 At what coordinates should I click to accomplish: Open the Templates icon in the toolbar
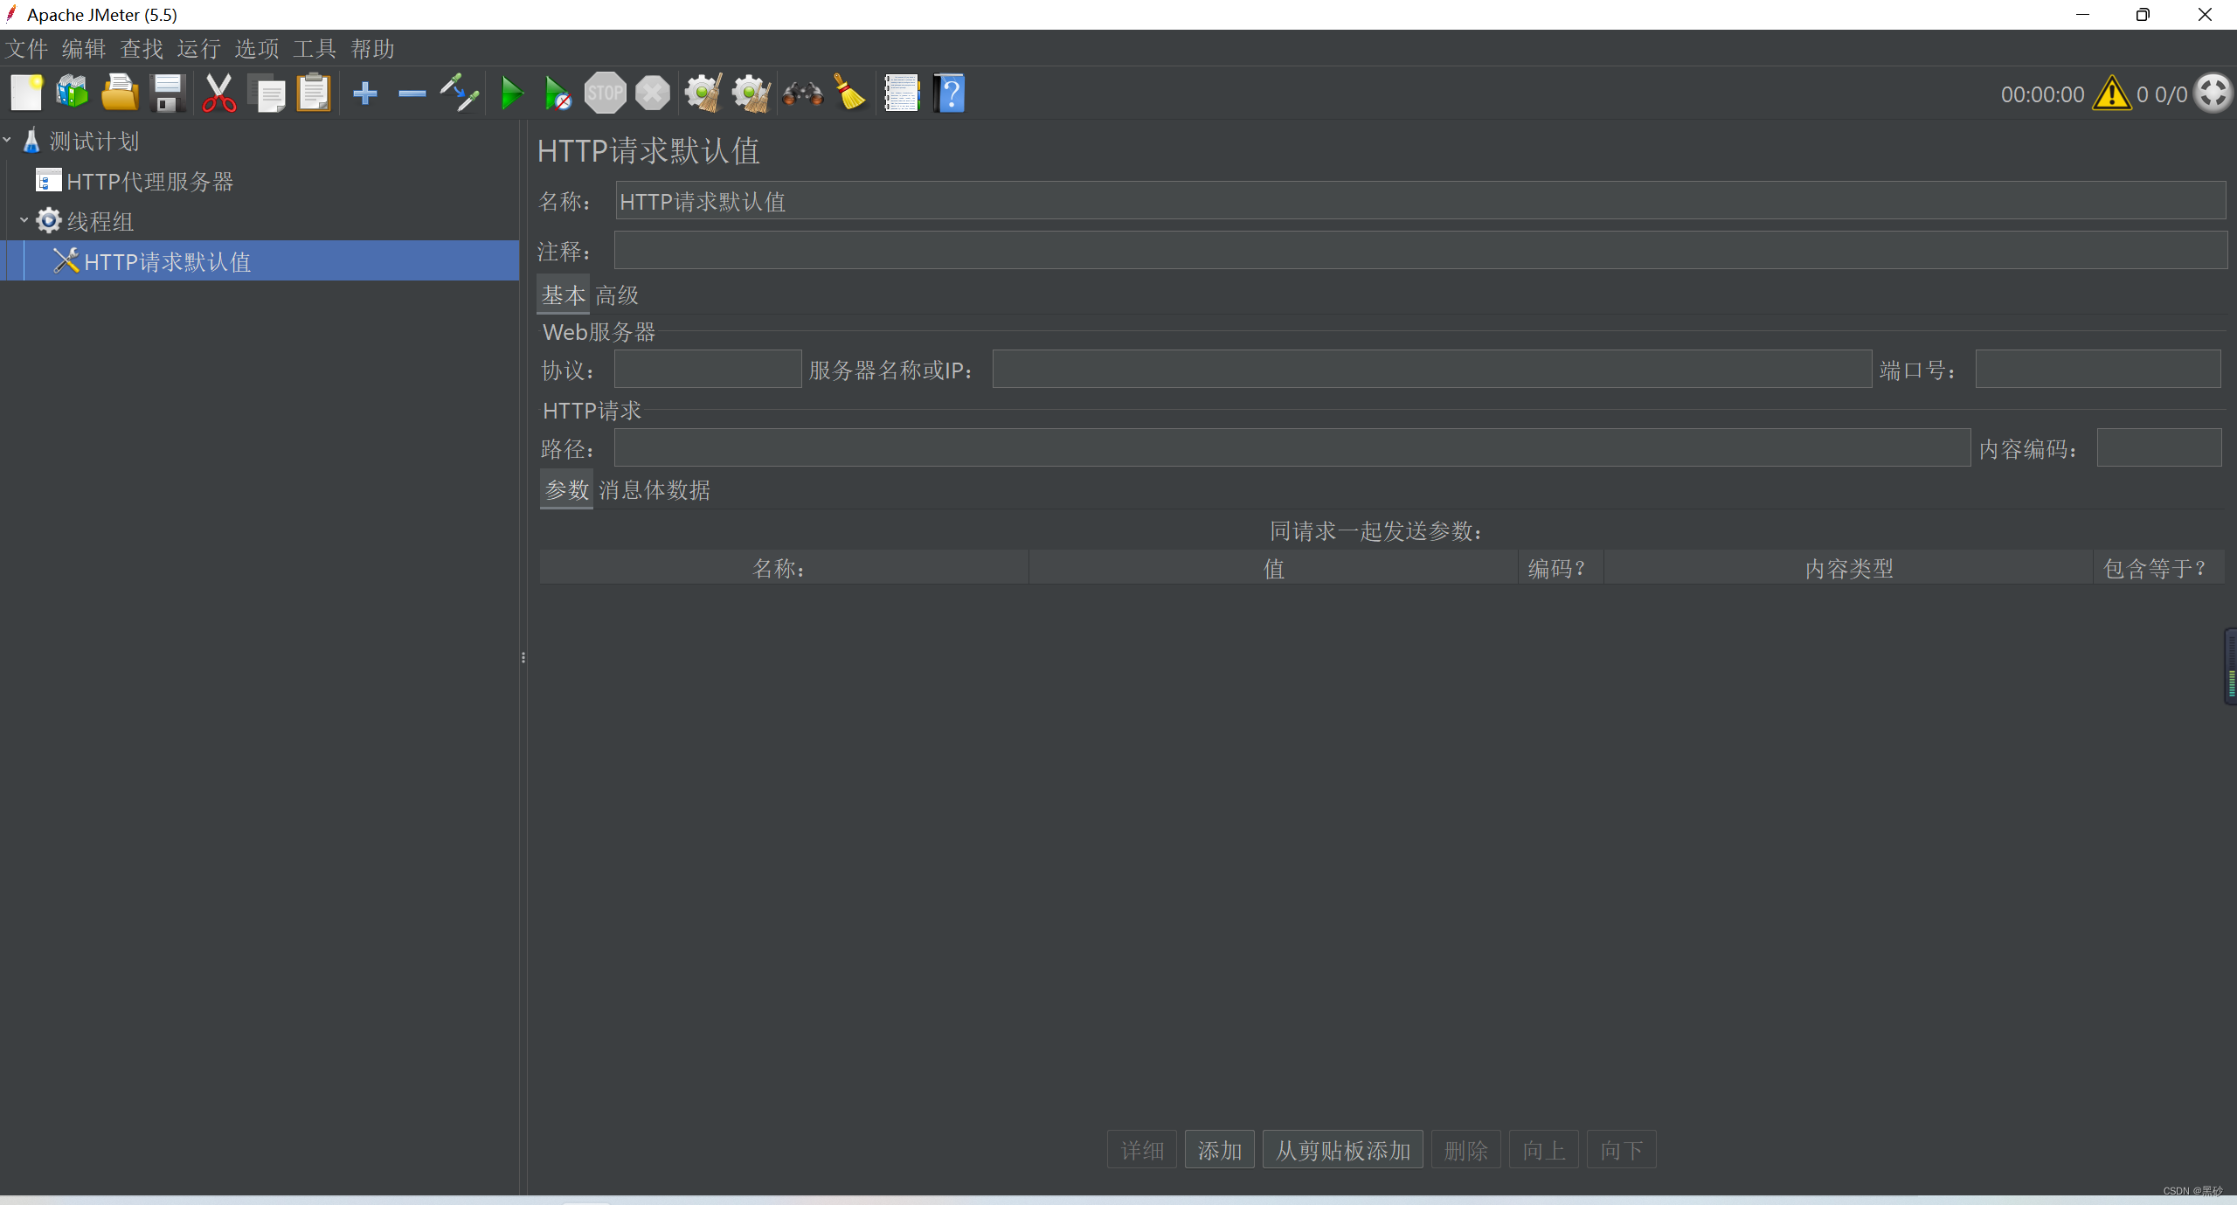click(73, 93)
